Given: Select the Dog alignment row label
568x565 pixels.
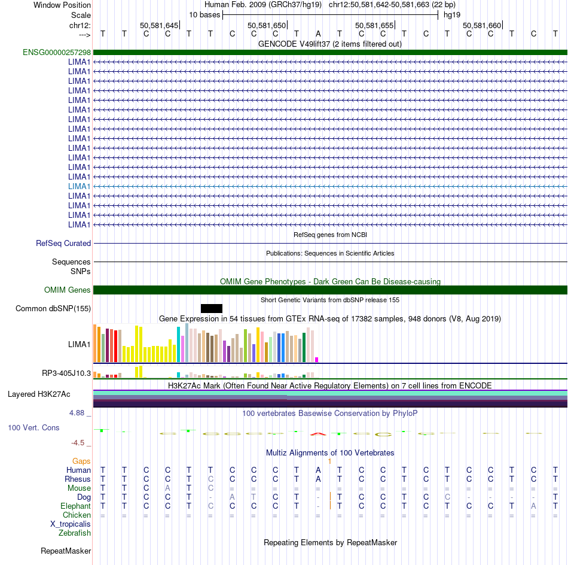Looking at the screenshot, I should [84, 497].
